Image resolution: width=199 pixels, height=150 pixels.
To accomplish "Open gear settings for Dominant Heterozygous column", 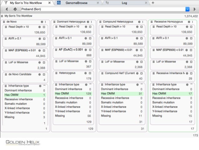I will point(88,22).
